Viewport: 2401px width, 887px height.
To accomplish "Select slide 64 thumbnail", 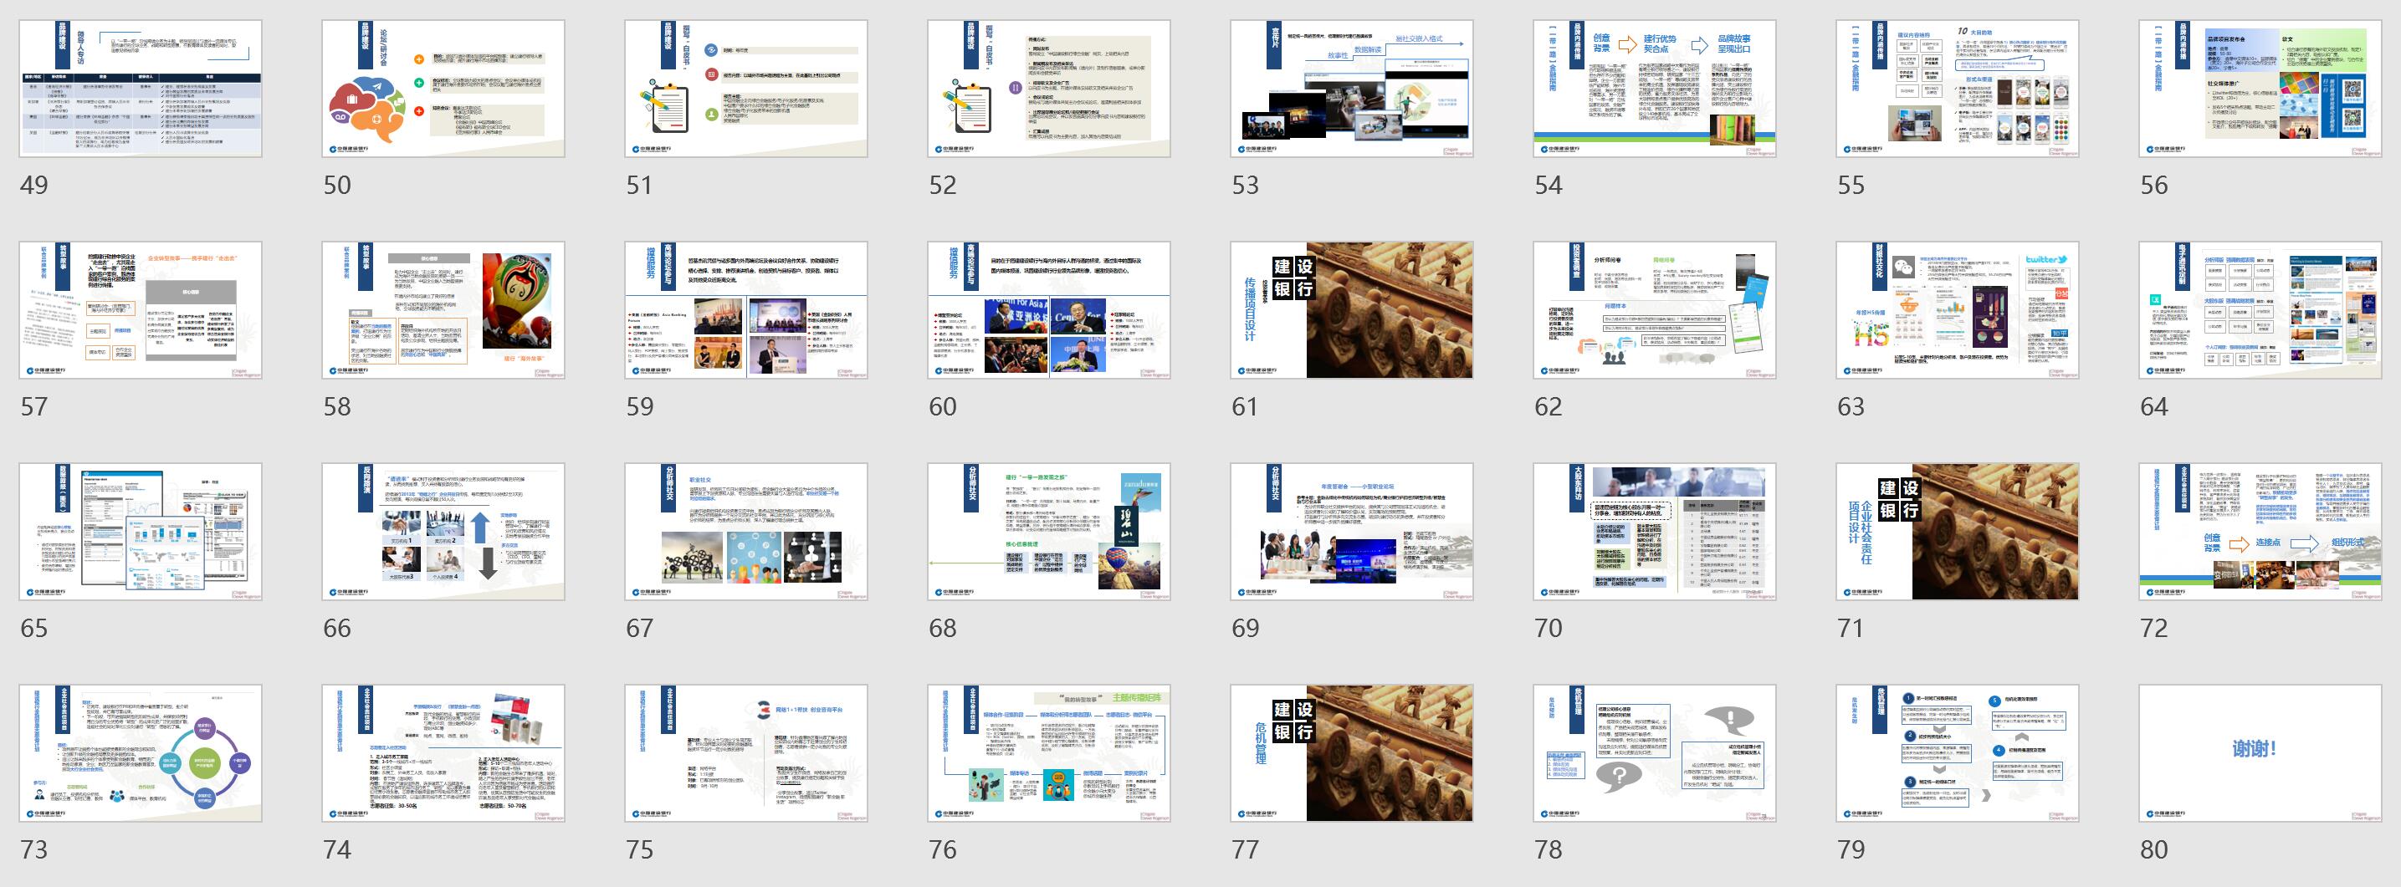I will tap(2261, 310).
